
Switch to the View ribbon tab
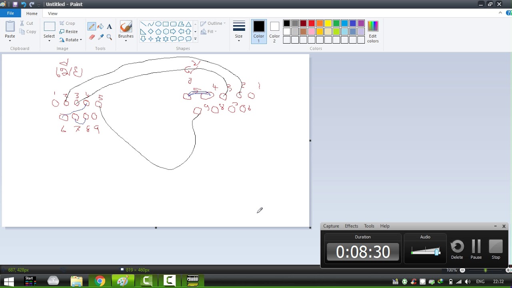pyautogui.click(x=52, y=14)
